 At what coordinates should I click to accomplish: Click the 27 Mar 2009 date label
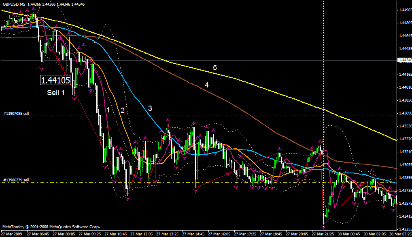pyautogui.click(x=12, y=234)
